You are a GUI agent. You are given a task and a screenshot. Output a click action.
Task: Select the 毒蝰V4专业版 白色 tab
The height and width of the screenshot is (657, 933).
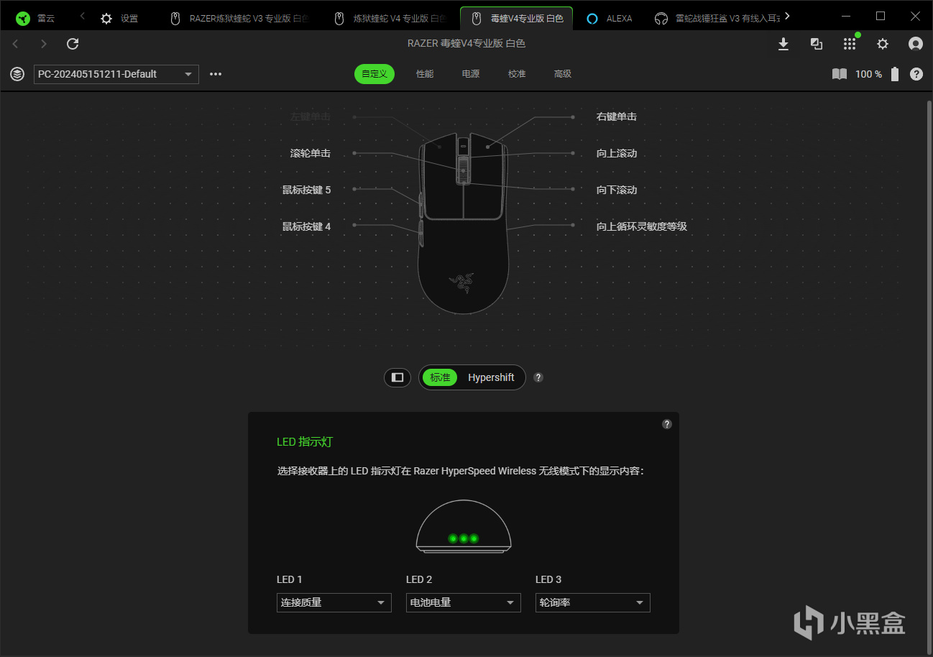coord(517,19)
